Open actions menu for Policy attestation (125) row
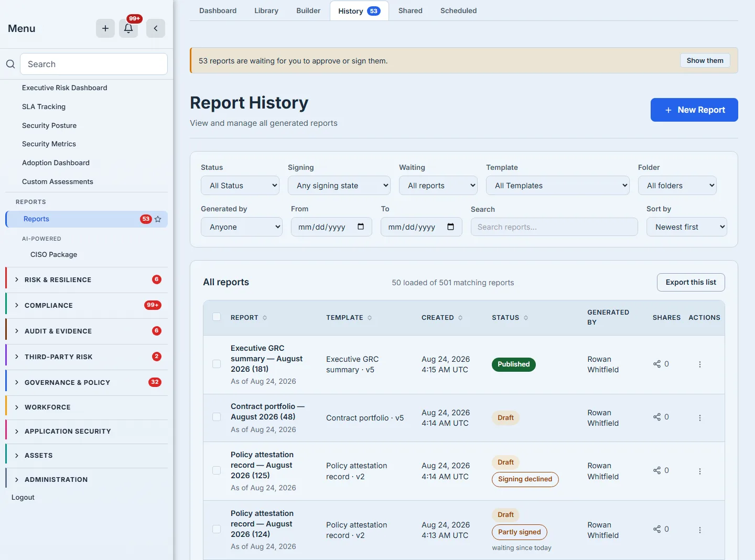The width and height of the screenshot is (755, 560). tap(700, 471)
